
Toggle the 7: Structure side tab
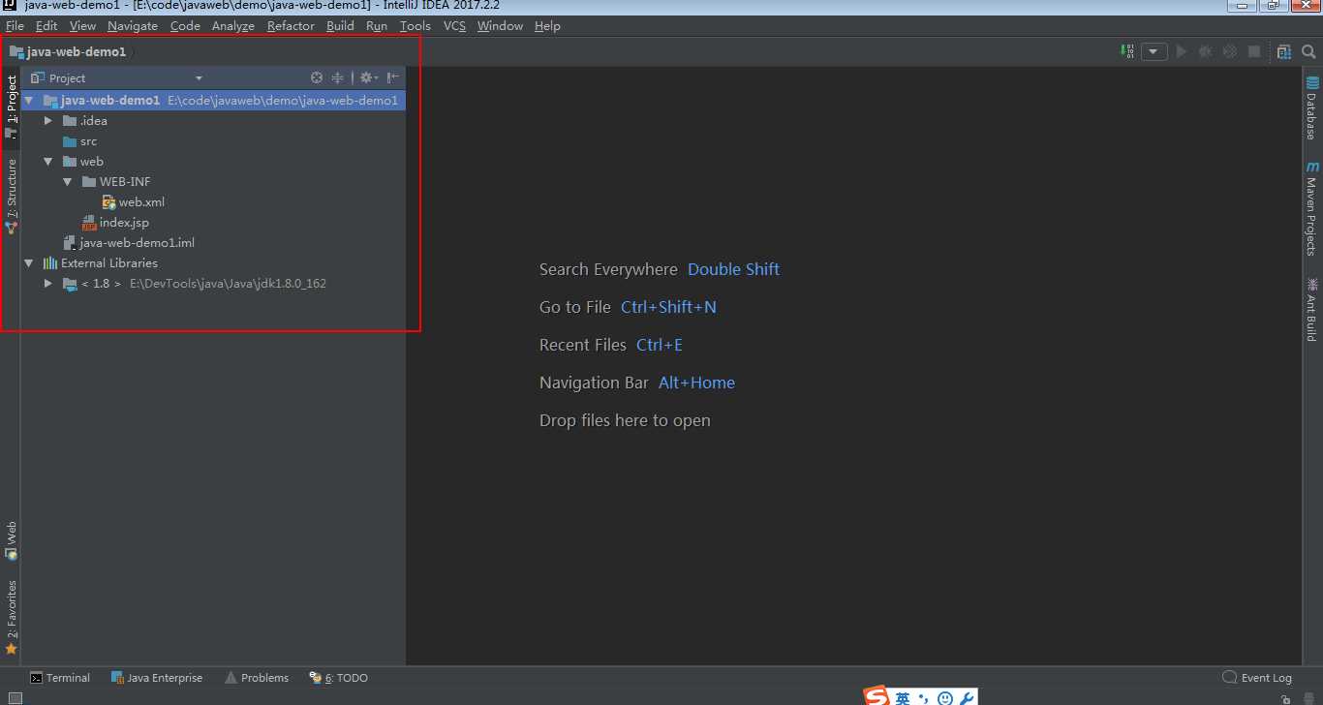point(11,197)
